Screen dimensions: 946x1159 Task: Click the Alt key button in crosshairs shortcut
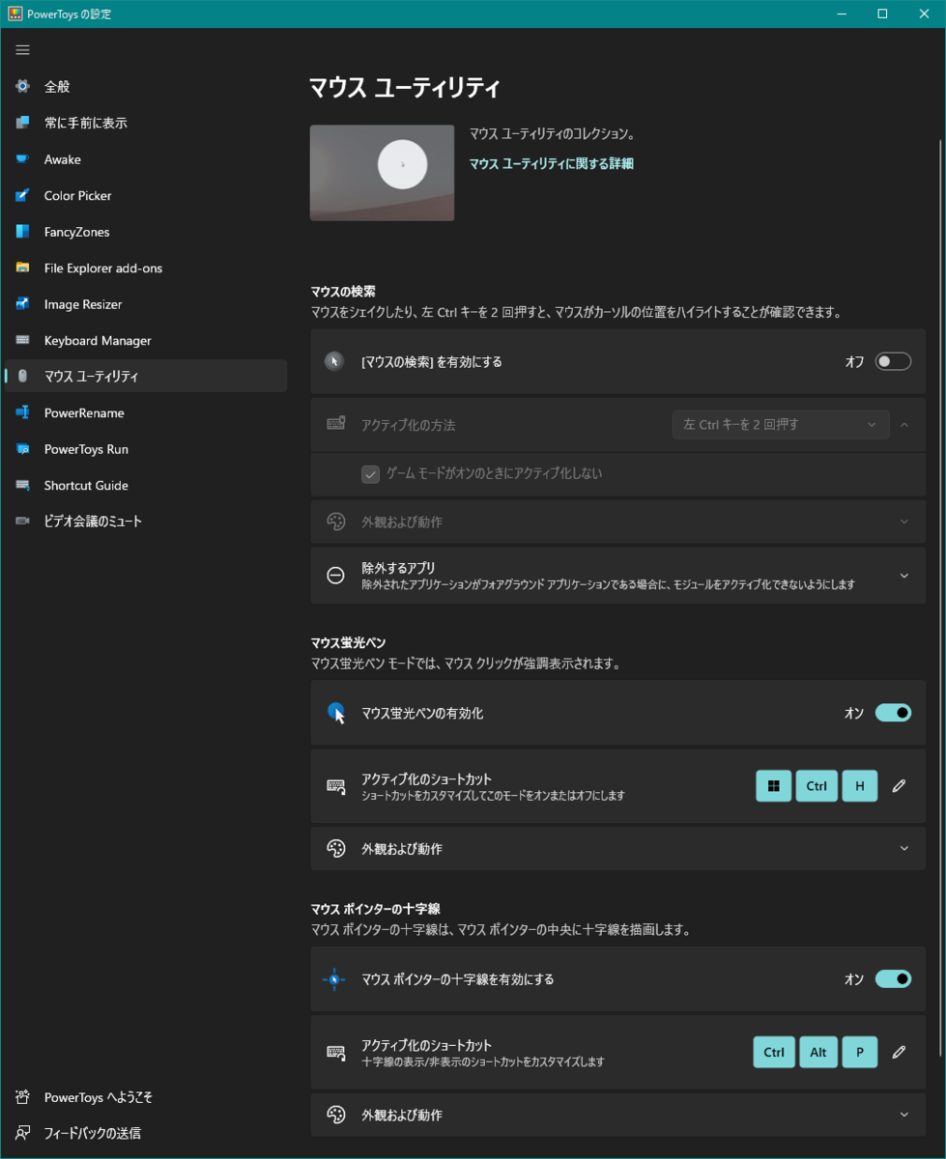click(x=818, y=1052)
